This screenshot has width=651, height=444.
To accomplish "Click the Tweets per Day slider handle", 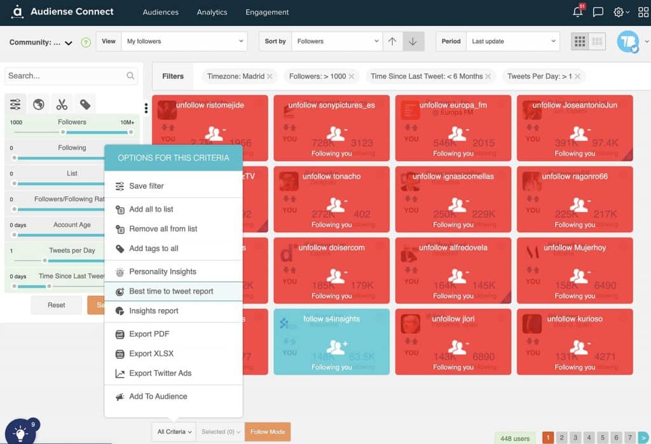I will (45, 260).
